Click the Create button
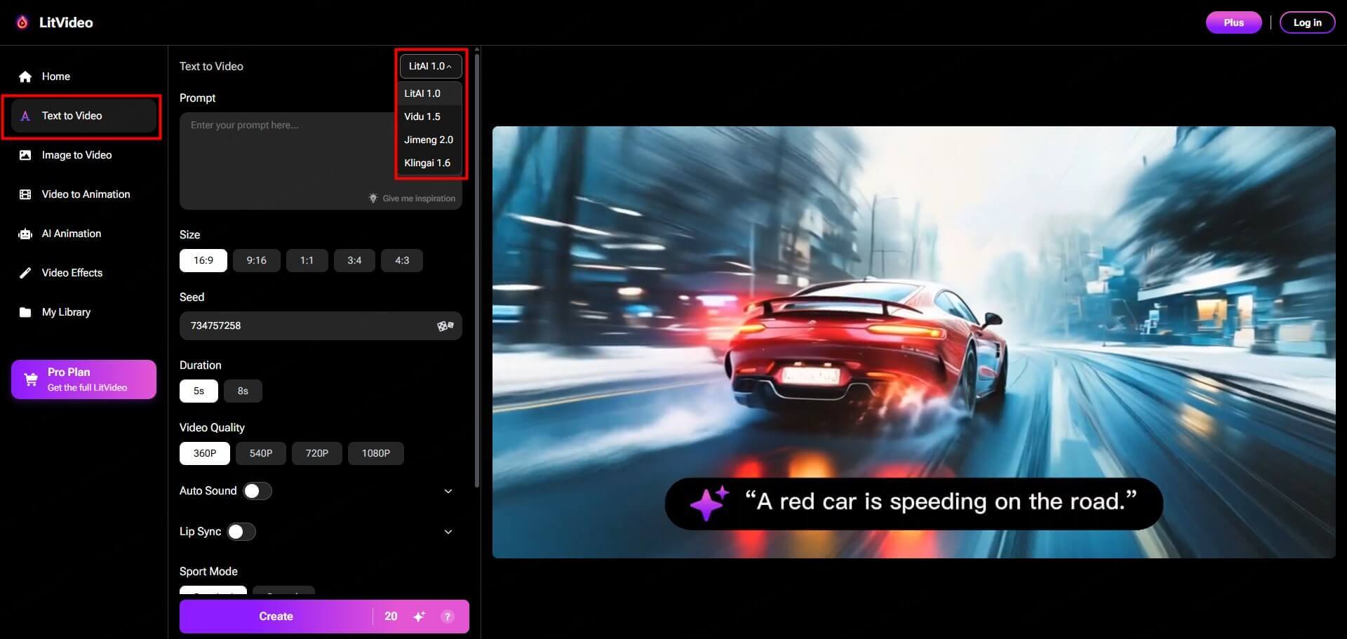The height and width of the screenshot is (639, 1347). (x=276, y=616)
